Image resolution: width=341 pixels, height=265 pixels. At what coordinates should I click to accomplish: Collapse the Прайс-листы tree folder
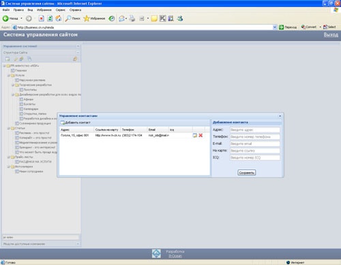point(8,157)
